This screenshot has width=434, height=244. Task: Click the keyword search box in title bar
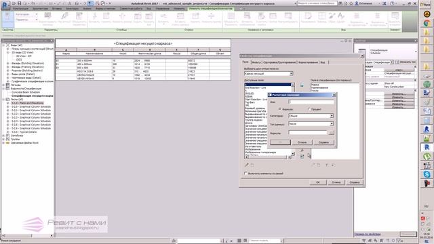317,3
